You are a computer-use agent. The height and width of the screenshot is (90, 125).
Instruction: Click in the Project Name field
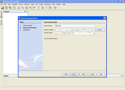click(75, 26)
